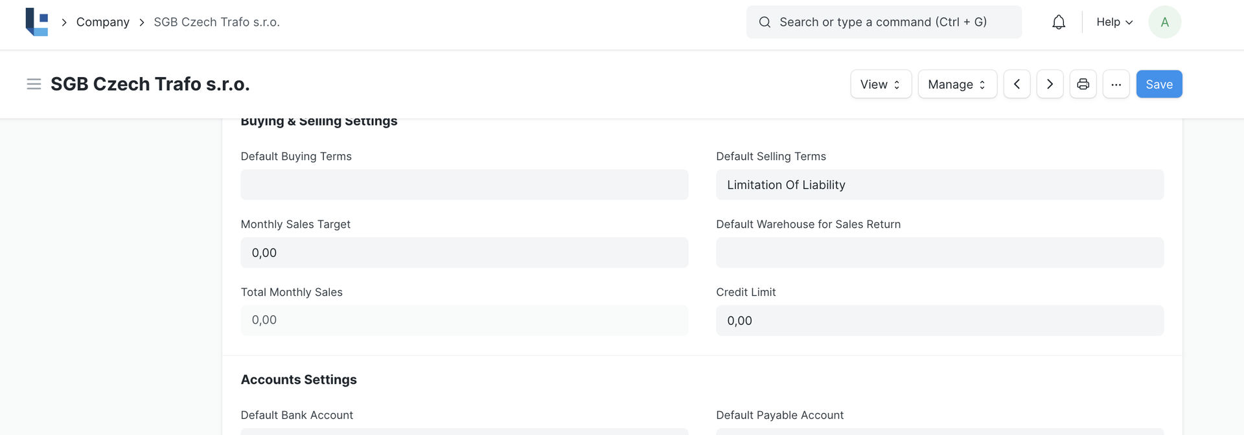The image size is (1244, 435).
Task: Click SGB Czech Trafo s.r.o. breadcrumb
Action: click(x=216, y=22)
